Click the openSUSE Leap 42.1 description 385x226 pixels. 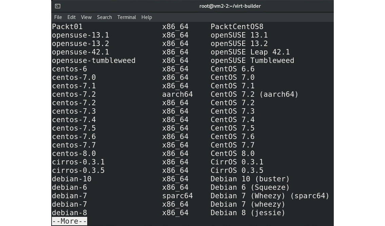[x=250, y=52]
